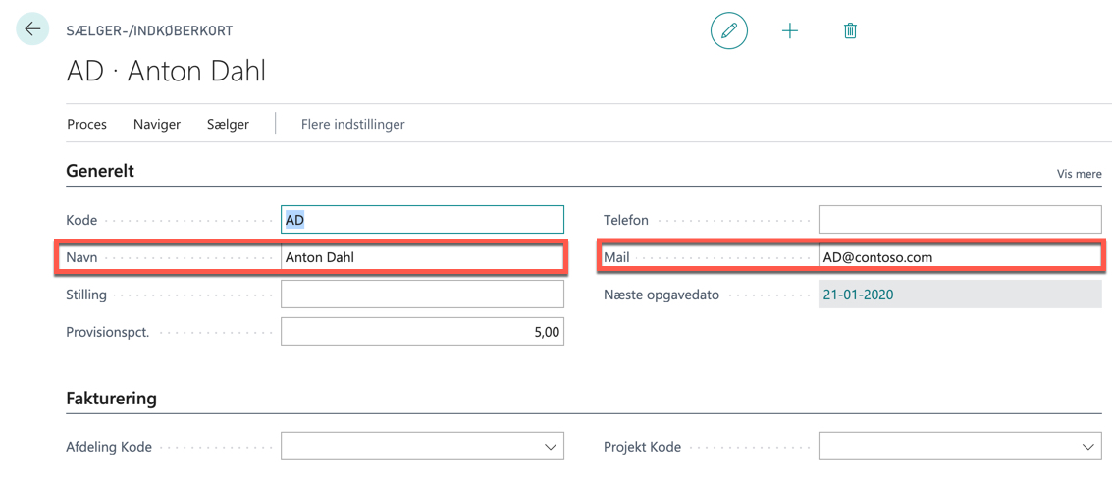Click Flere indstillinger
This screenshot has width=1112, height=482.
(353, 124)
